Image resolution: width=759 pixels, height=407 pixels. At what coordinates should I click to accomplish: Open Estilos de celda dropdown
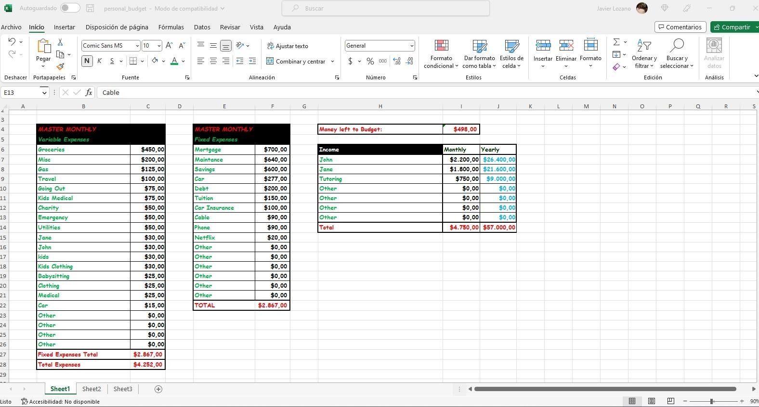511,54
